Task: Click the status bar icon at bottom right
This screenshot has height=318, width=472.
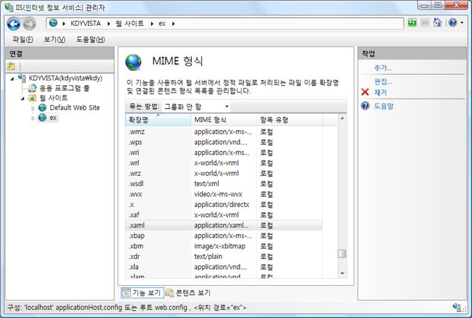Action: (456, 307)
